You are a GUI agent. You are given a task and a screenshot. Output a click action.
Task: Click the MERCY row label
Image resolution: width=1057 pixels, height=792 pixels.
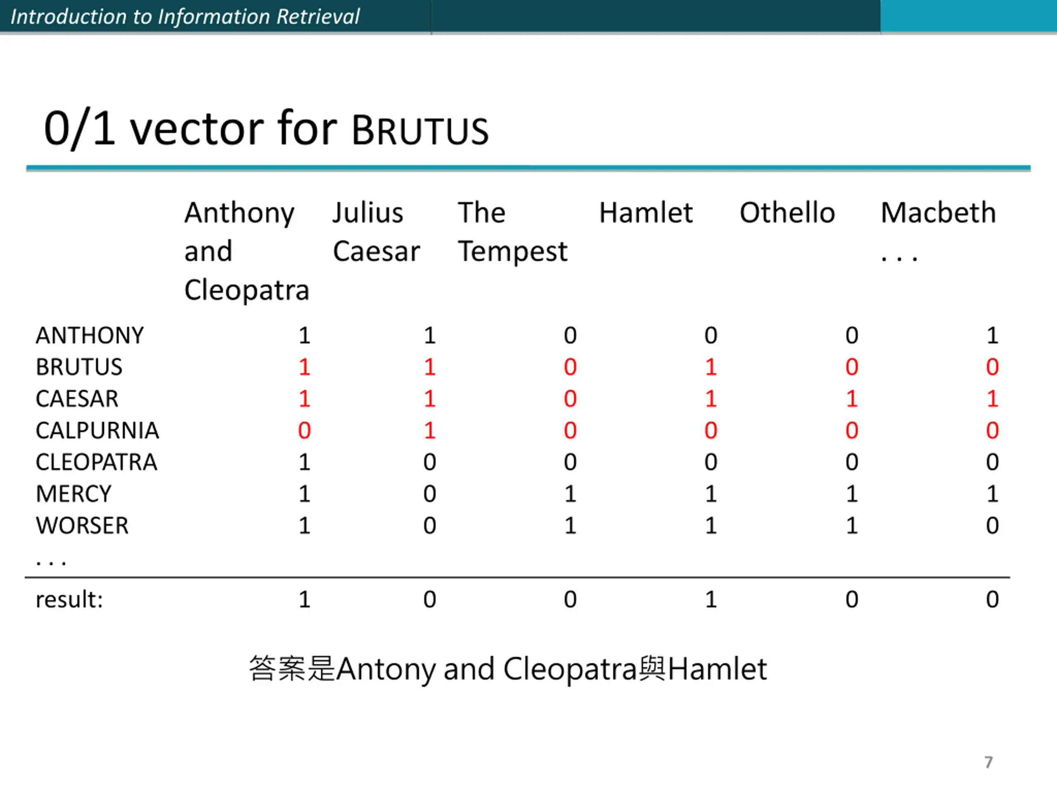(73, 494)
